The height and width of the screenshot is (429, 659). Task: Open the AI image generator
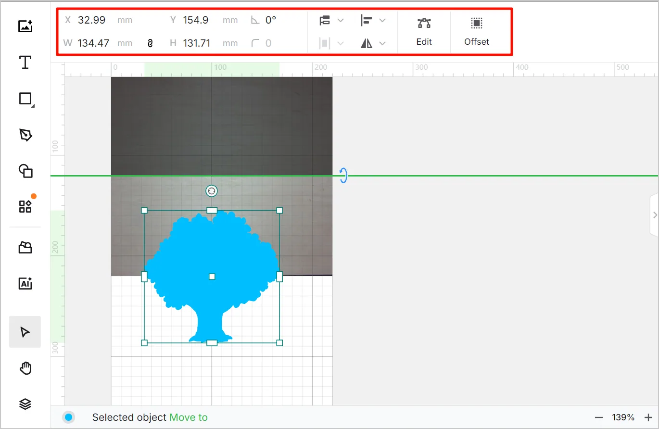tap(25, 284)
